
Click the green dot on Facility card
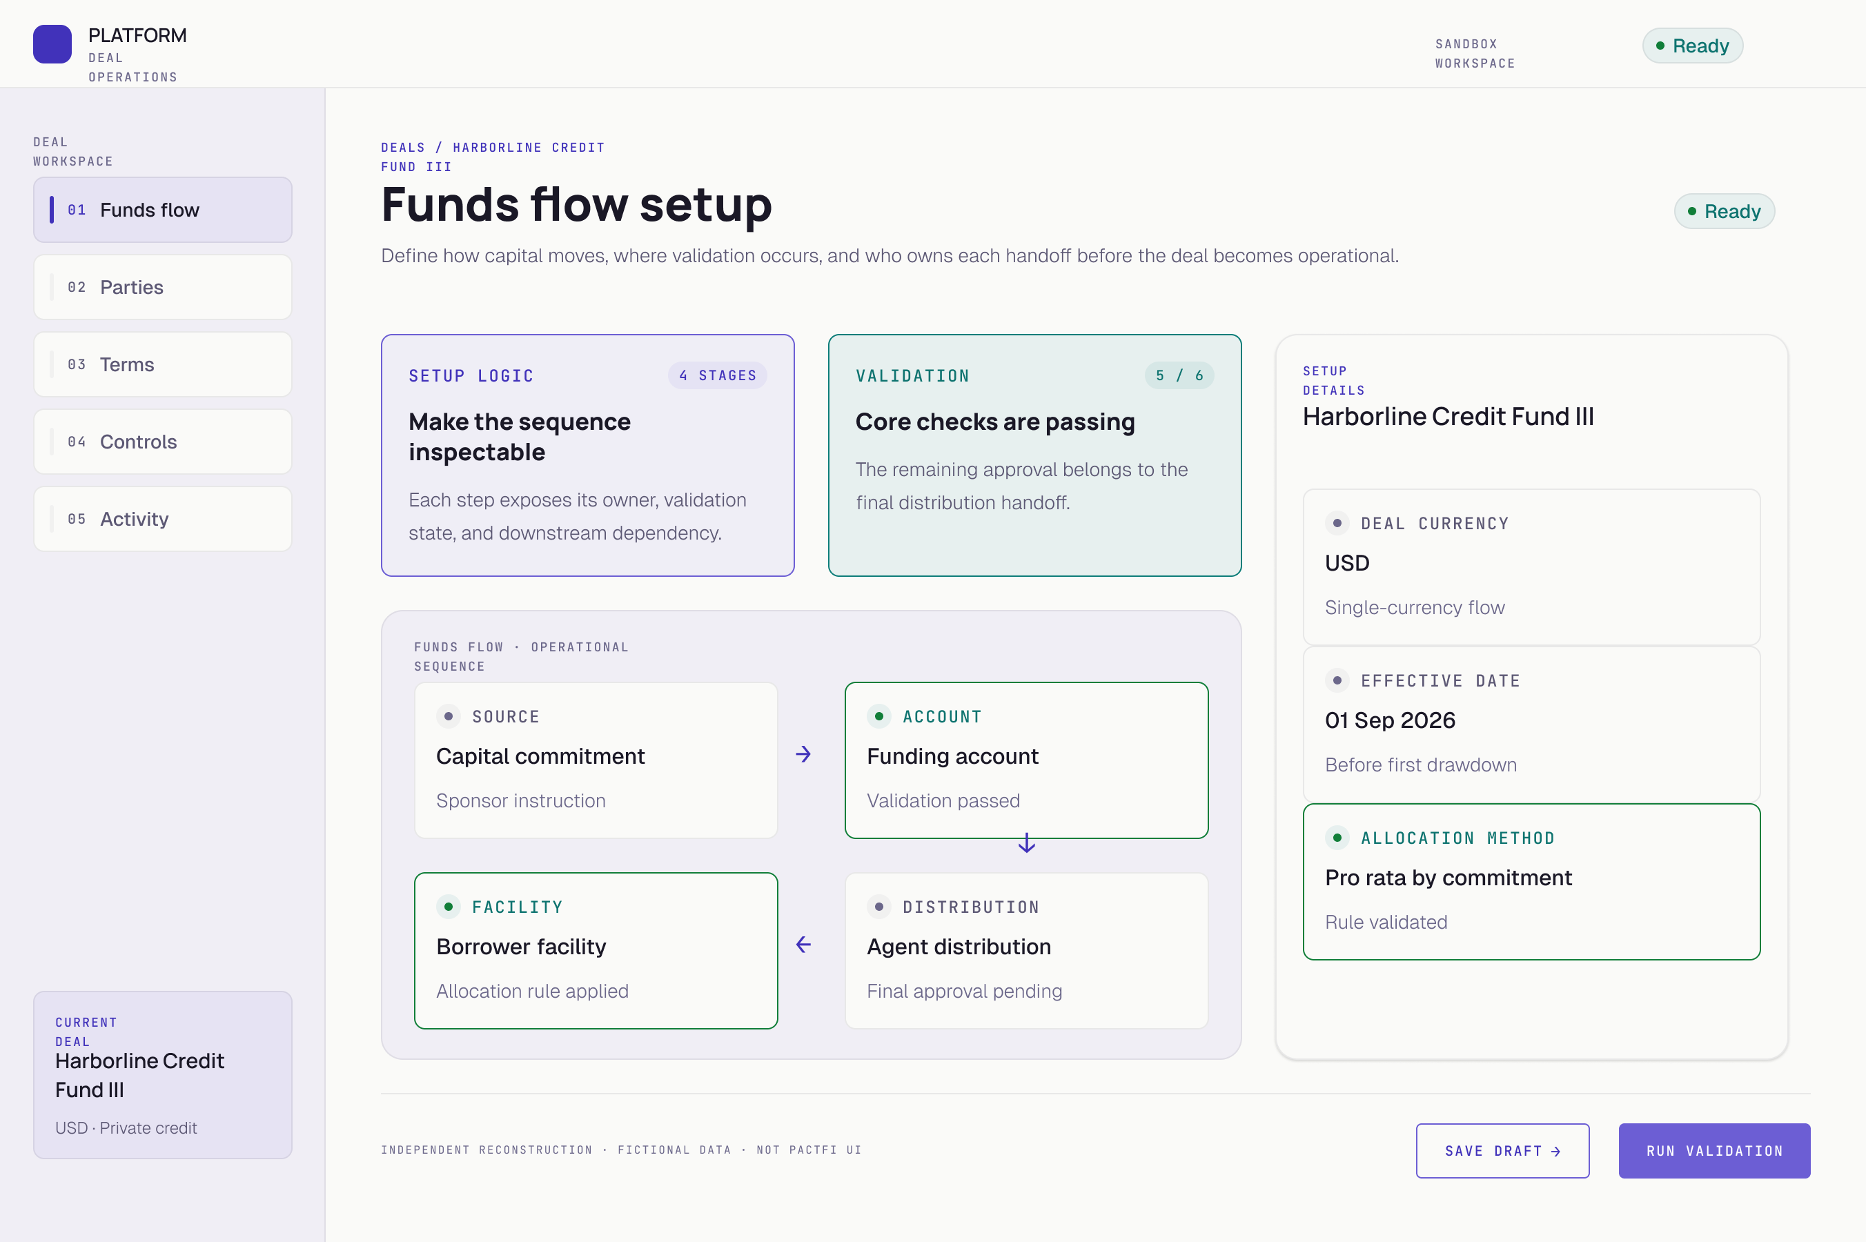449,906
